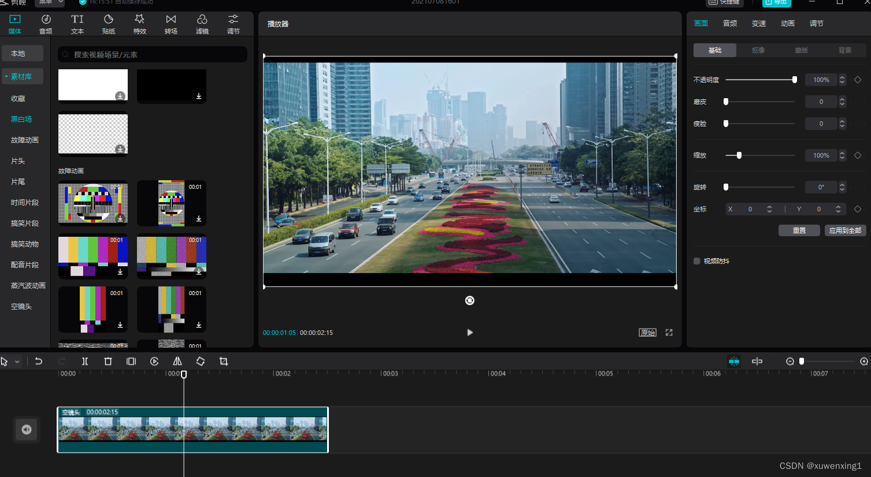Switch to the 画面 picture tab
Image resolution: width=871 pixels, height=477 pixels.
[701, 24]
